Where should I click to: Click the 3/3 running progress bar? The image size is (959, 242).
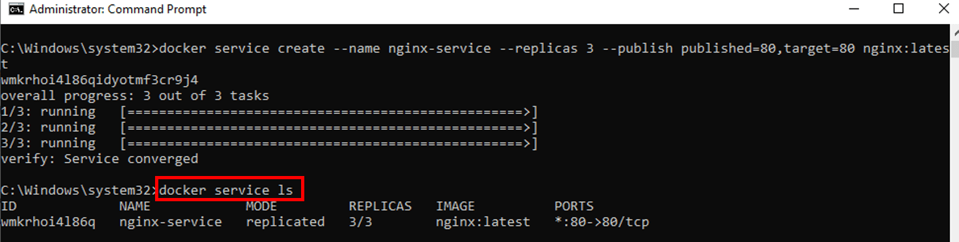[x=329, y=143]
